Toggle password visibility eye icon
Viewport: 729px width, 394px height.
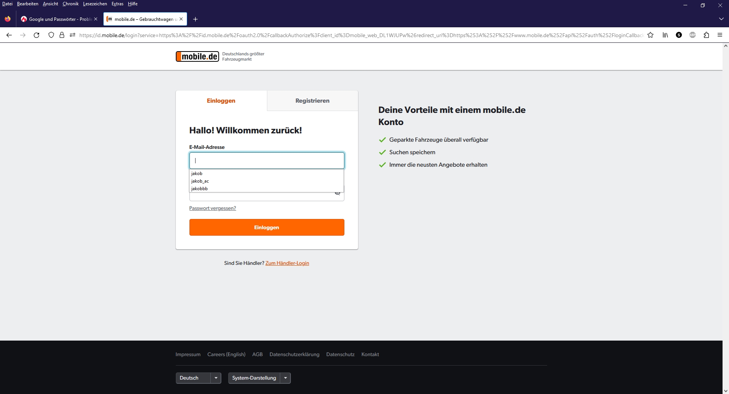click(x=337, y=194)
